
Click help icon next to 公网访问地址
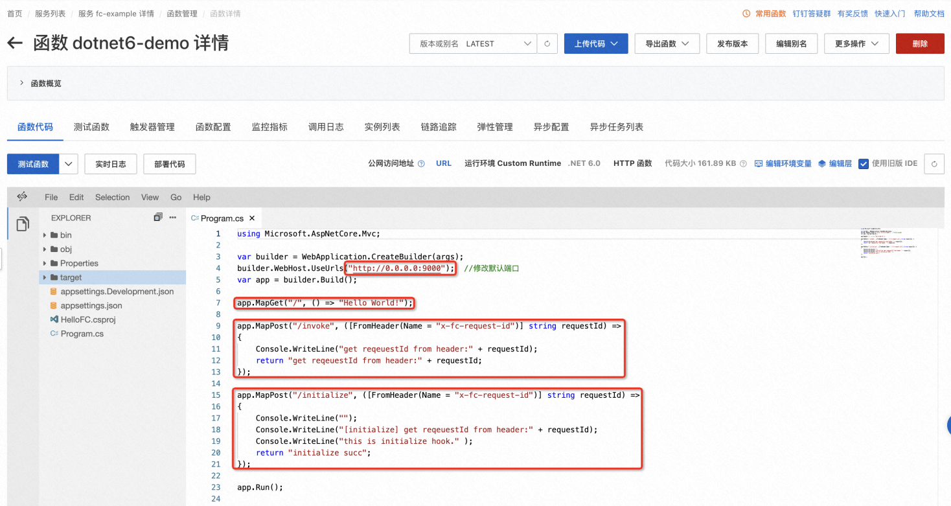click(421, 164)
